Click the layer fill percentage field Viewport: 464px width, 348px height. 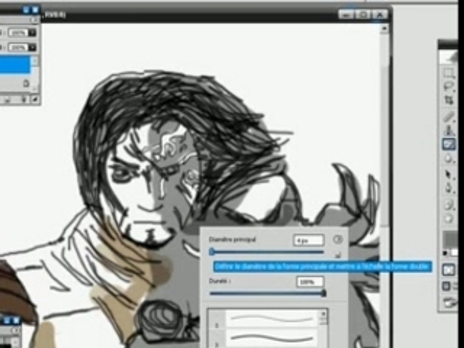coord(18,47)
